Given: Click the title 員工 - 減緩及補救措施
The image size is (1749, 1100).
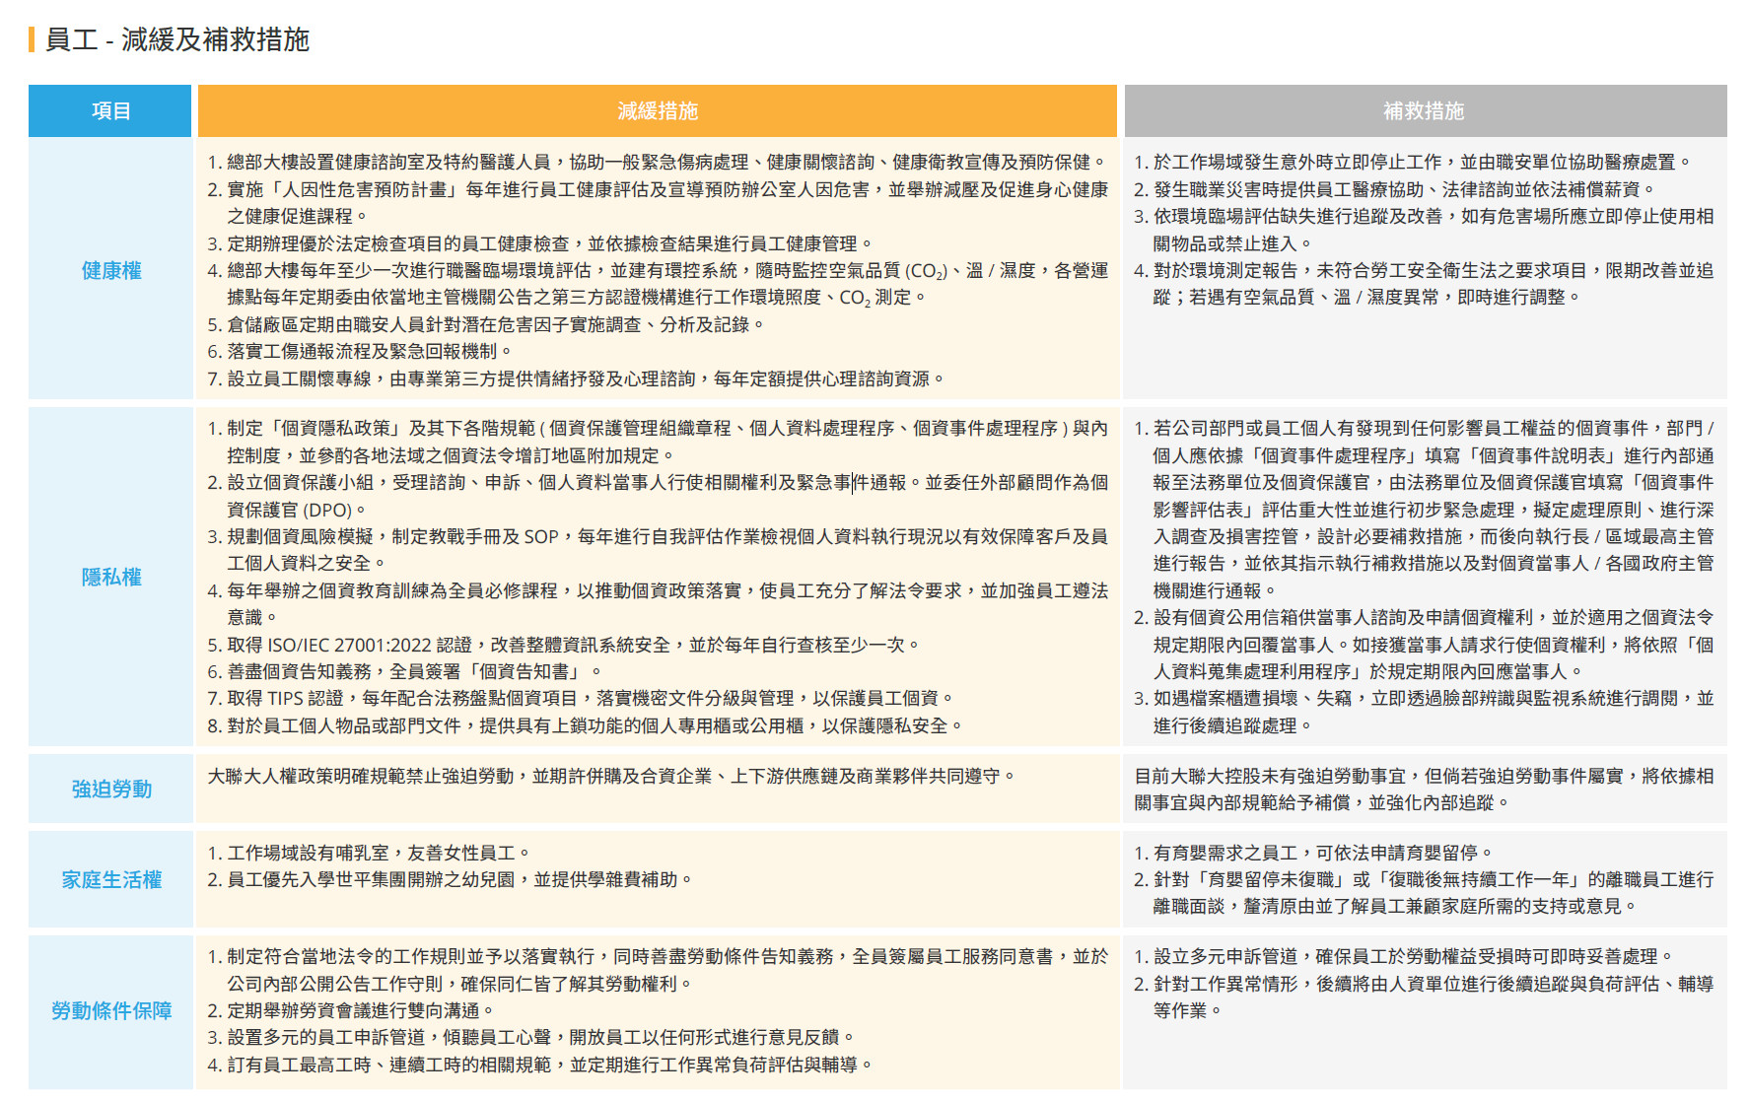Looking at the screenshot, I should 177,39.
